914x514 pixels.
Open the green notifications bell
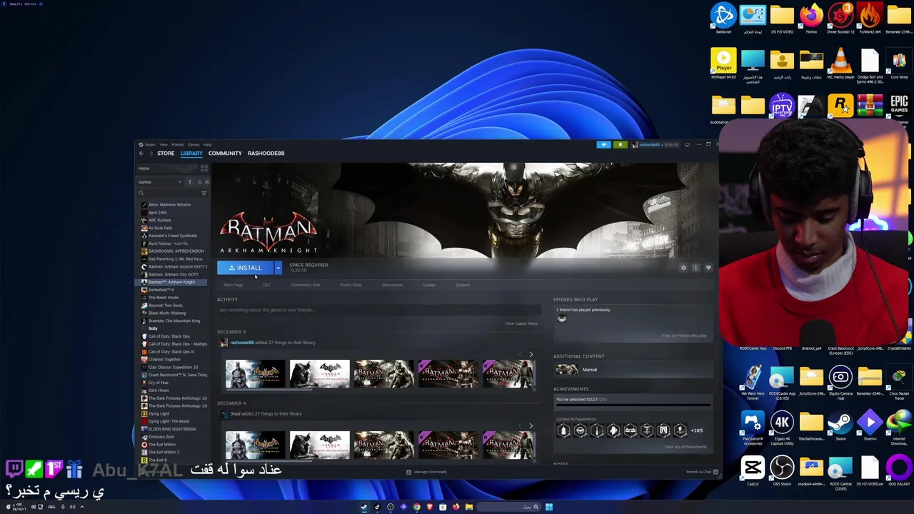[620, 144]
